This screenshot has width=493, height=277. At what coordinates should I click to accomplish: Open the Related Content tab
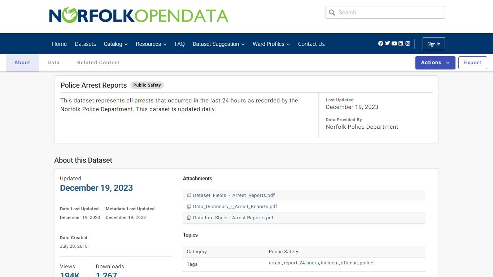(98, 62)
